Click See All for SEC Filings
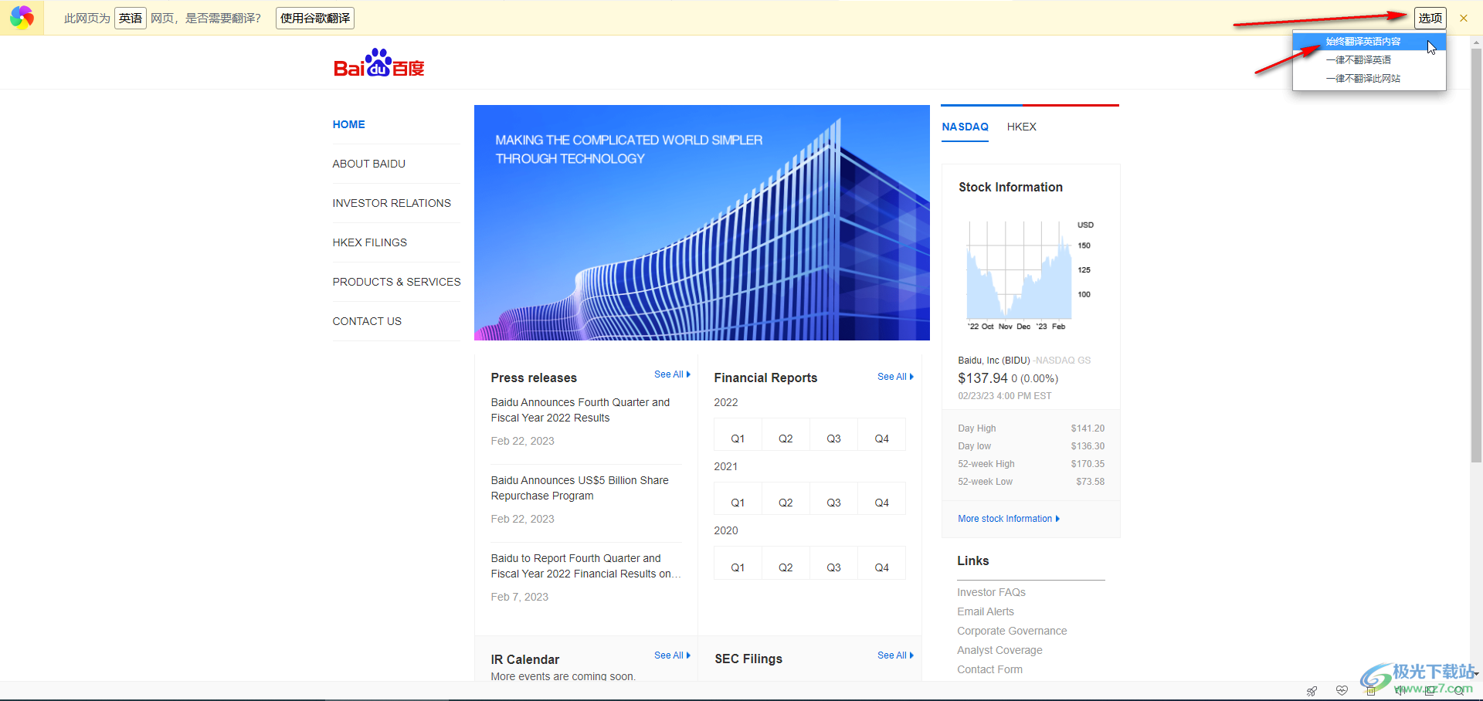 [895, 655]
